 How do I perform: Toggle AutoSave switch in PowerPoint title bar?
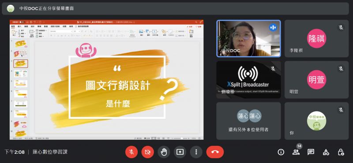tap(22, 22)
